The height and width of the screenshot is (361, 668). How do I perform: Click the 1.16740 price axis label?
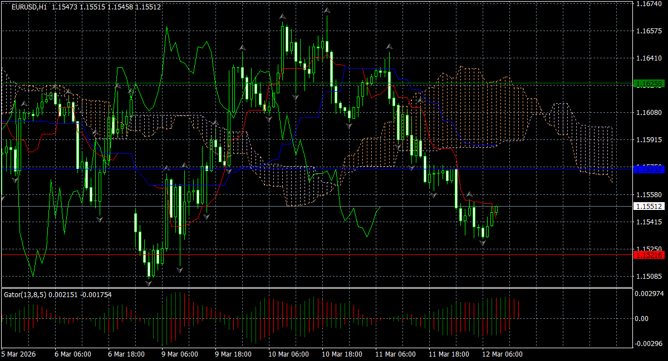coord(649,4)
